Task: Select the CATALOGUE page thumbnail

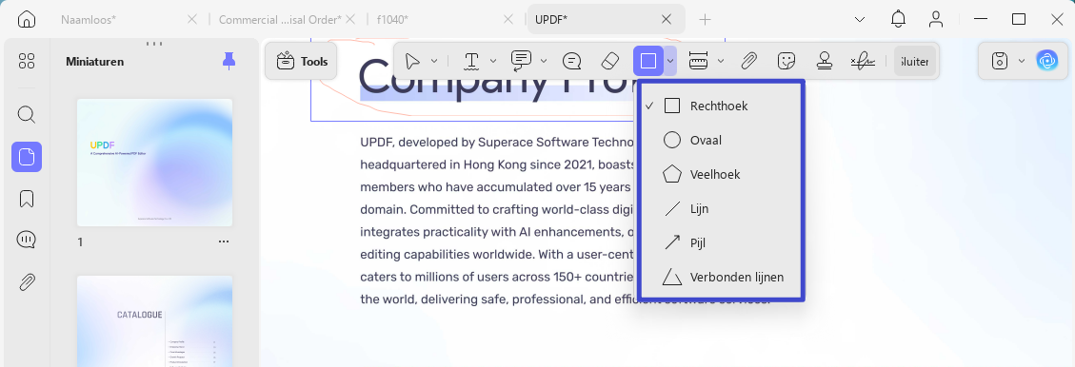Action: (154, 321)
